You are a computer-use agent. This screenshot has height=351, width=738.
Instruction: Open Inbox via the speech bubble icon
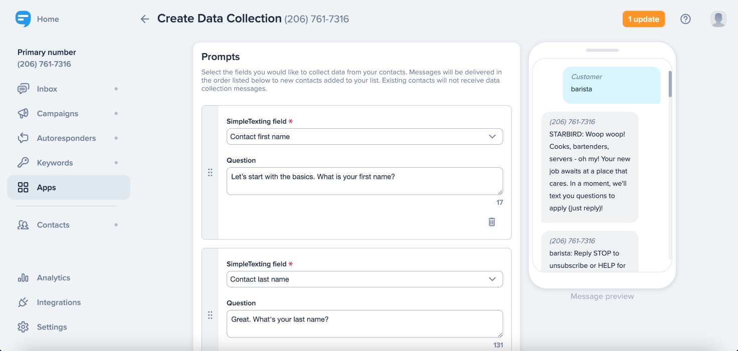pyautogui.click(x=24, y=89)
